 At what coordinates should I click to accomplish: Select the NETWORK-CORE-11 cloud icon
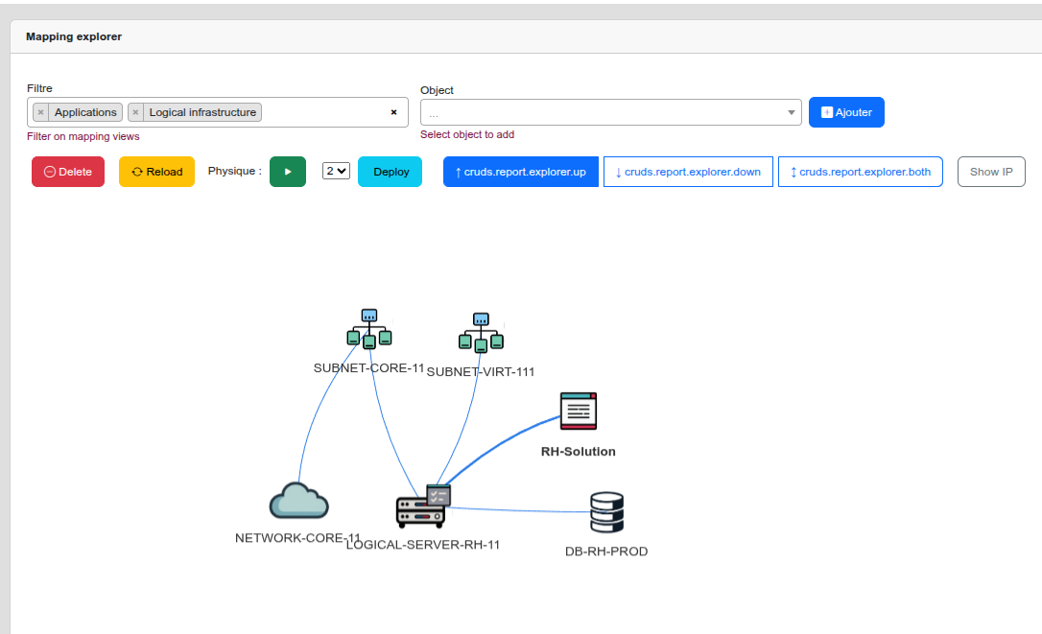tap(299, 502)
